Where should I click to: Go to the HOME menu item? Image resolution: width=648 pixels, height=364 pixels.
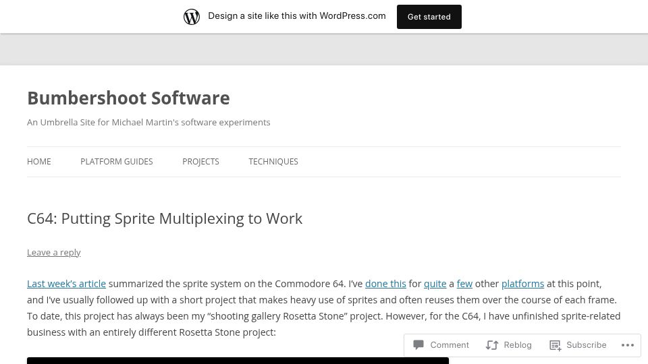click(x=39, y=161)
